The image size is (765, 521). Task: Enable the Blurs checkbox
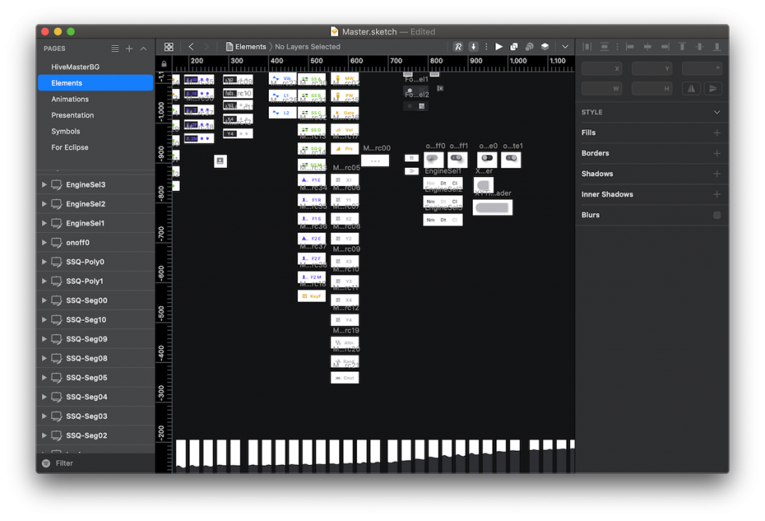(716, 215)
